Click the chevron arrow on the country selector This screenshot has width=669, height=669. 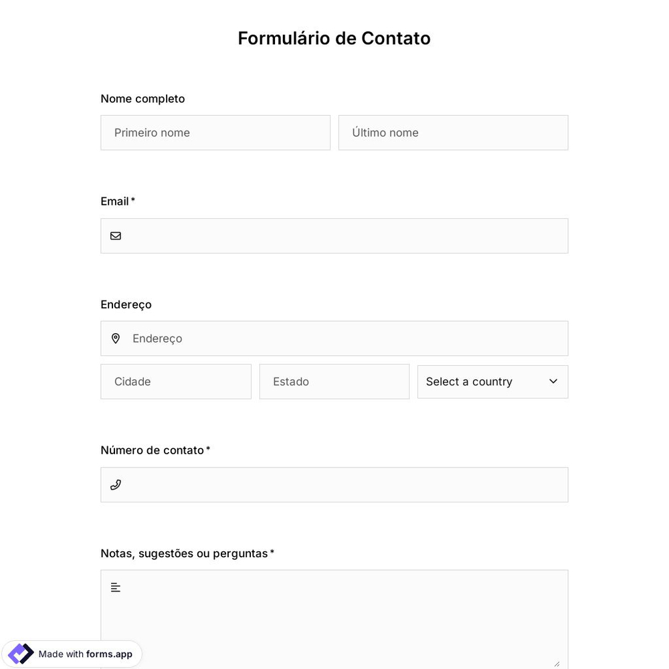point(553,381)
